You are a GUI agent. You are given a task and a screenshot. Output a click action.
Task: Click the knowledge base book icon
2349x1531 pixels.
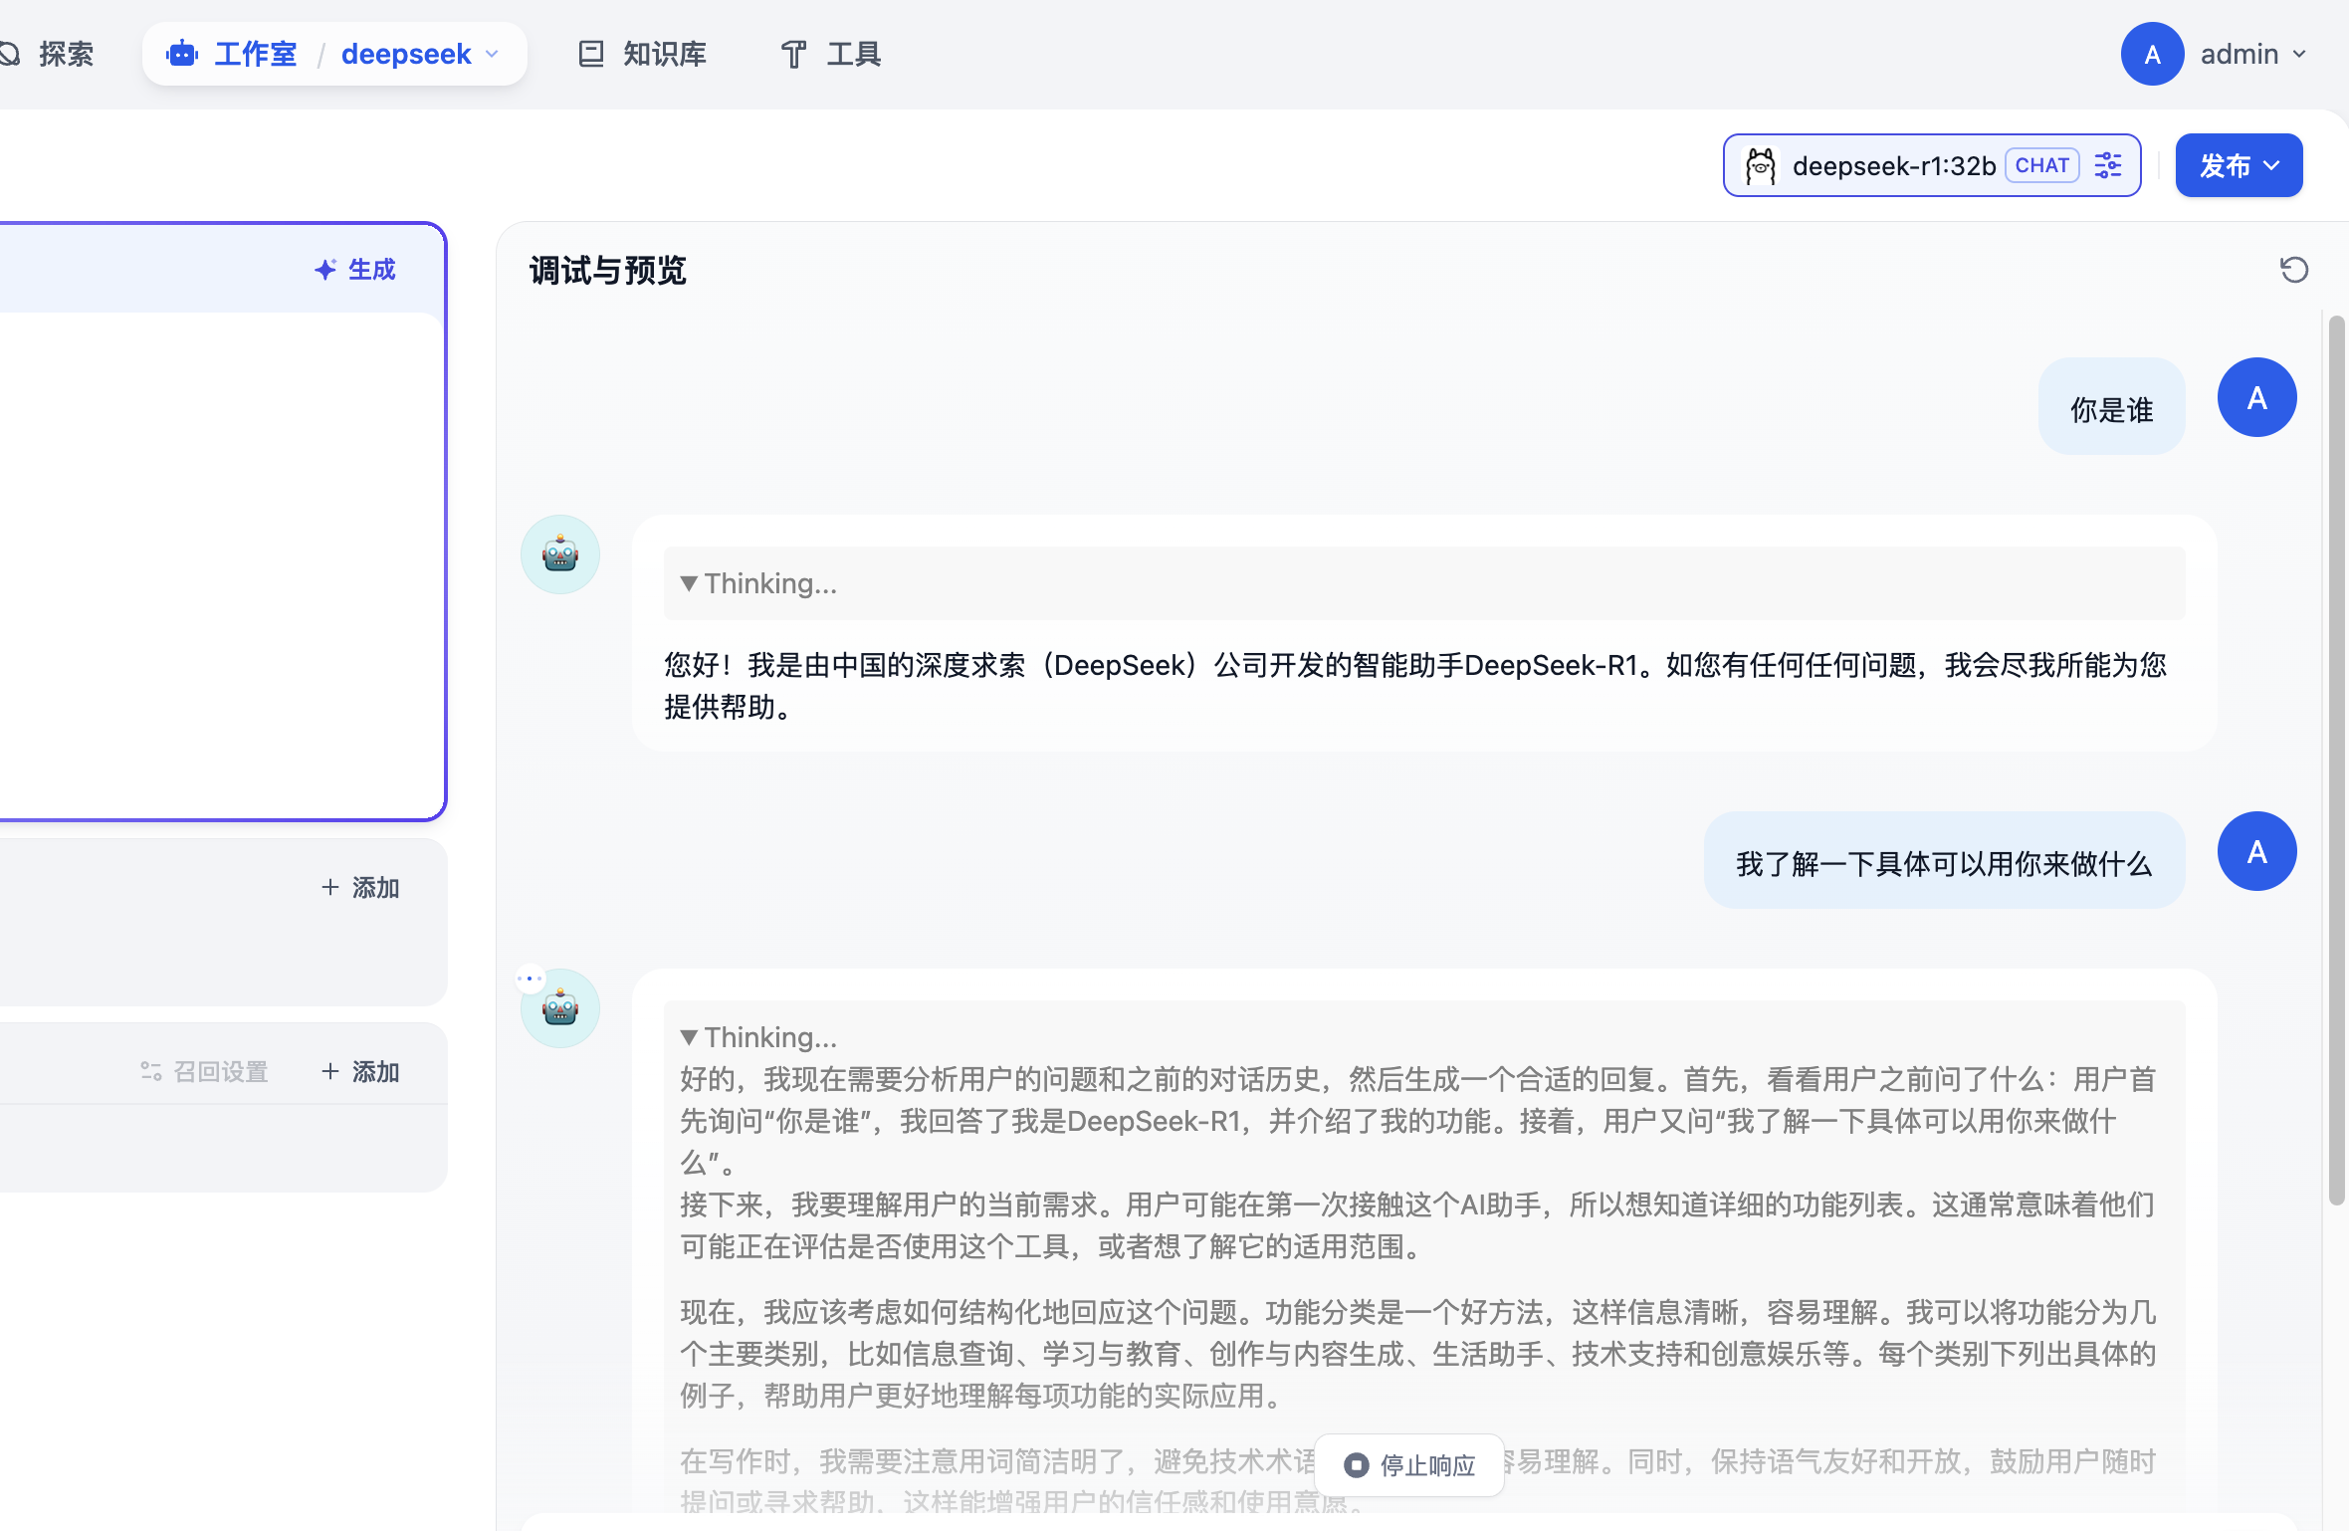(591, 54)
